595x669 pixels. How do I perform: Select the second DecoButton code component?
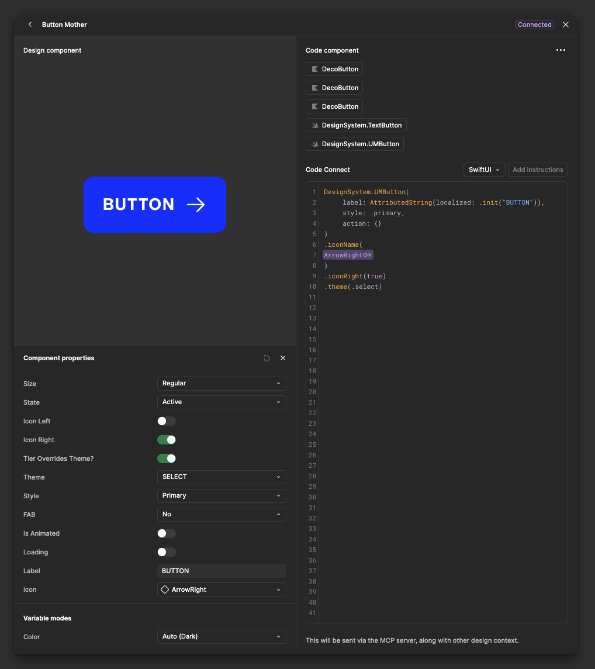tap(334, 88)
